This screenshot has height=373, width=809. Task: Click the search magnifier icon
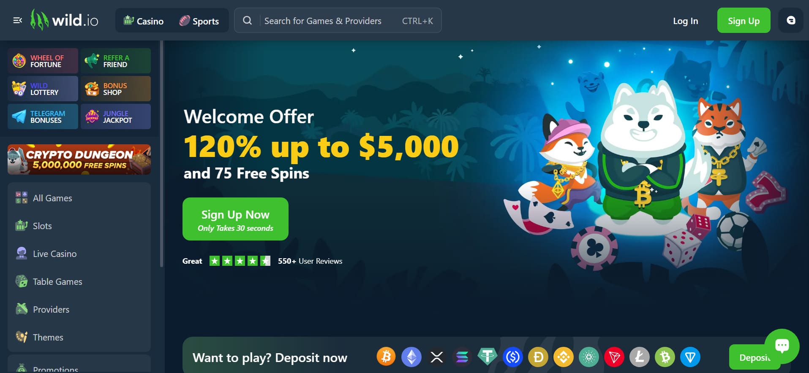click(248, 20)
